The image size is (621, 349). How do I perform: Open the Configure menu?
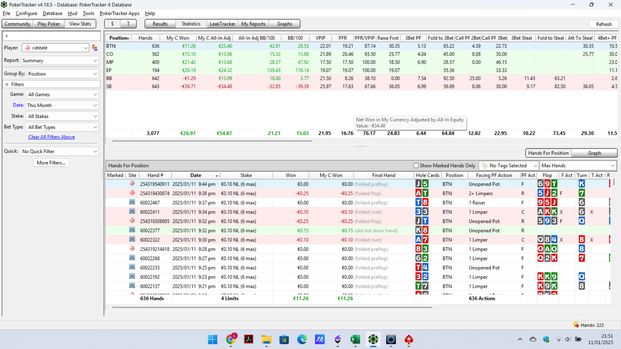pyautogui.click(x=26, y=14)
